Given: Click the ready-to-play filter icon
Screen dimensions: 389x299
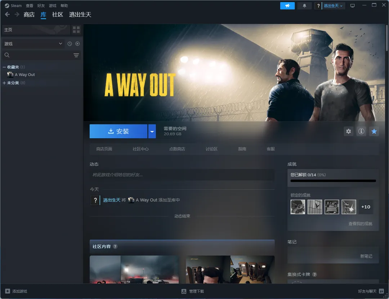Looking at the screenshot, I should 77,44.
